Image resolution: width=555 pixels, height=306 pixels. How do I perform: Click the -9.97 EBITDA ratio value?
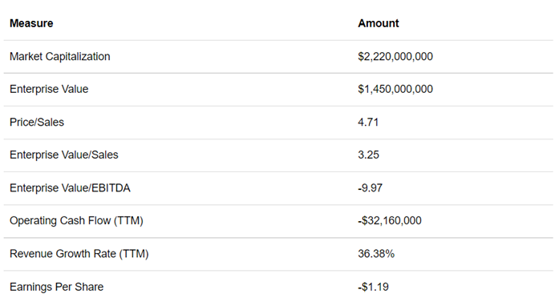pyautogui.click(x=370, y=188)
